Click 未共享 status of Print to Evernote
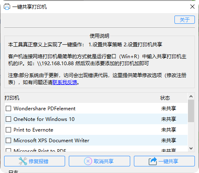This screenshot has height=173, width=199. pyautogui.click(x=169, y=130)
